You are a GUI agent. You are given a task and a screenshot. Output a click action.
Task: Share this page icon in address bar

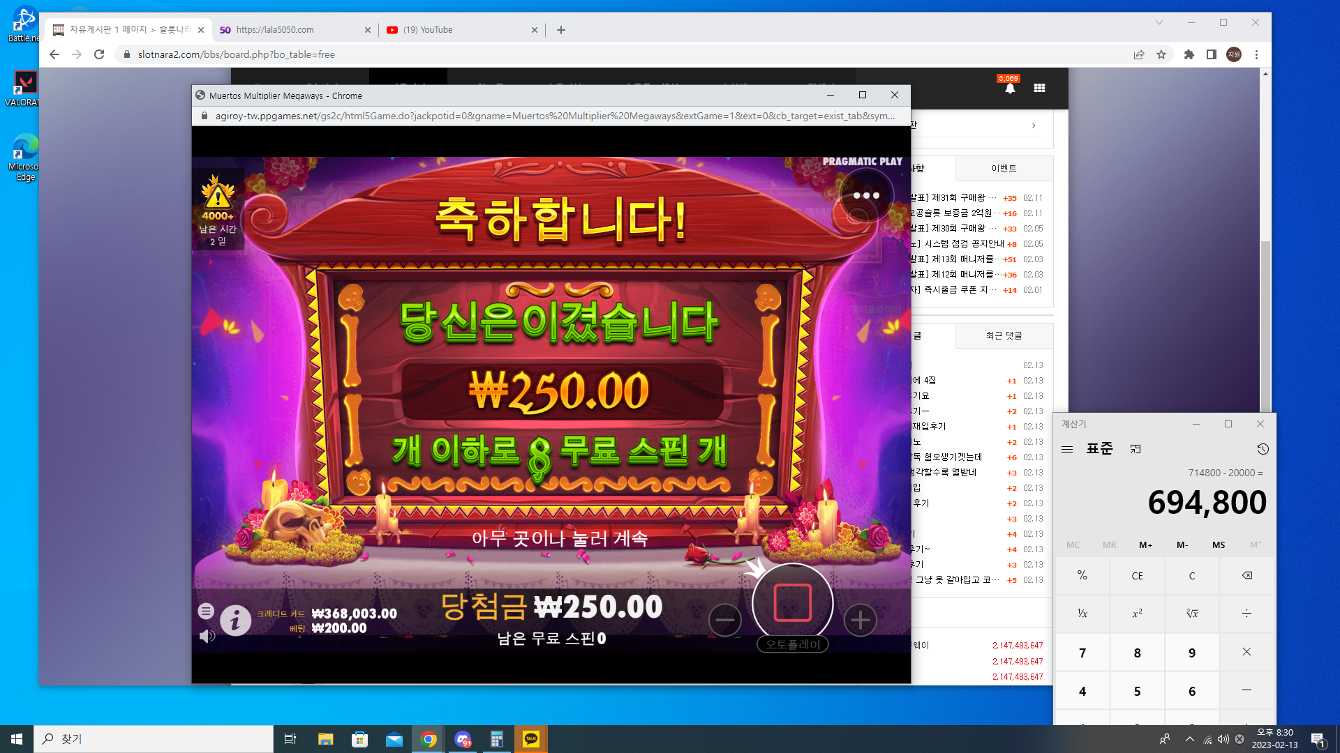pyautogui.click(x=1139, y=54)
